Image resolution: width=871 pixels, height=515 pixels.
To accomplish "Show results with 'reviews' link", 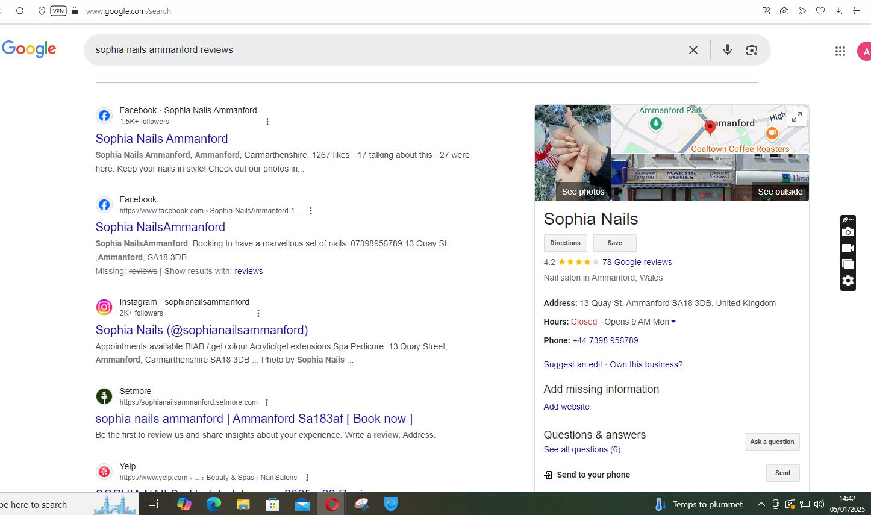I will (x=249, y=271).
